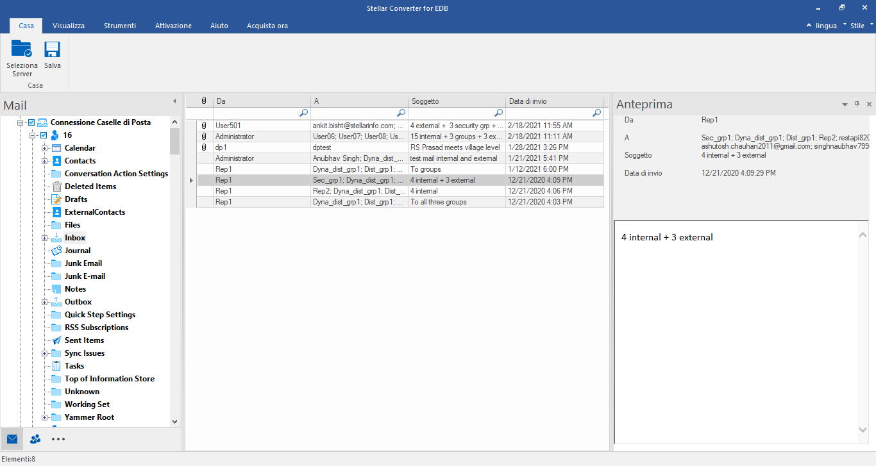
Task: Open Anteprima pane options dropdown arrow
Action: 845,104
